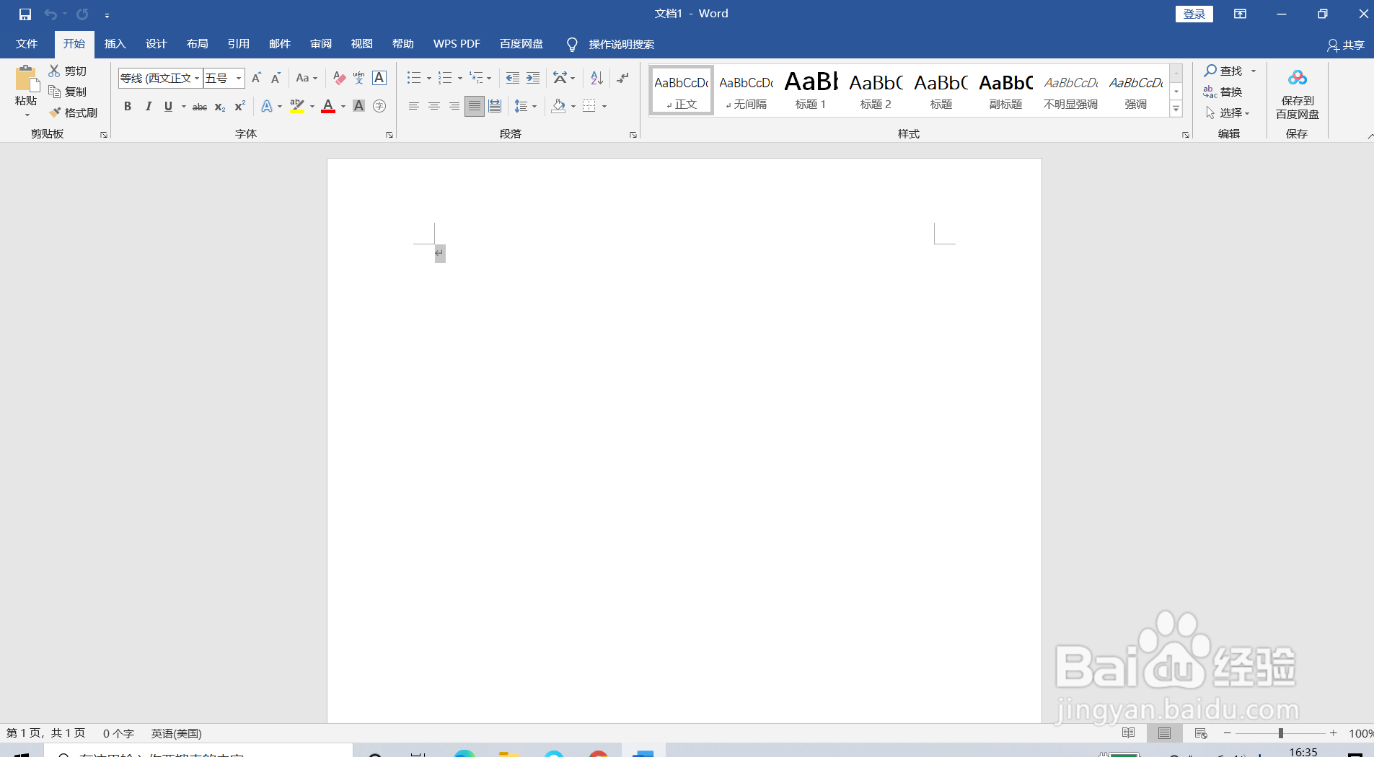Switch to the Design (设计) tab
The width and height of the screenshot is (1374, 757).
[157, 44]
